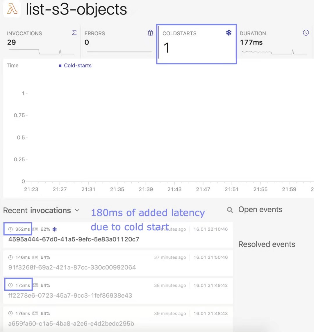Screen dimensions: 314x332
Task: Click the memory icon in the 173ms row
Action: tap(35, 285)
